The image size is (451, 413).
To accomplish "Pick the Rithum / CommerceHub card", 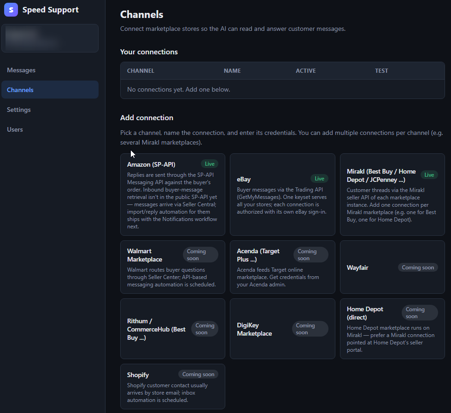I will pos(173,329).
